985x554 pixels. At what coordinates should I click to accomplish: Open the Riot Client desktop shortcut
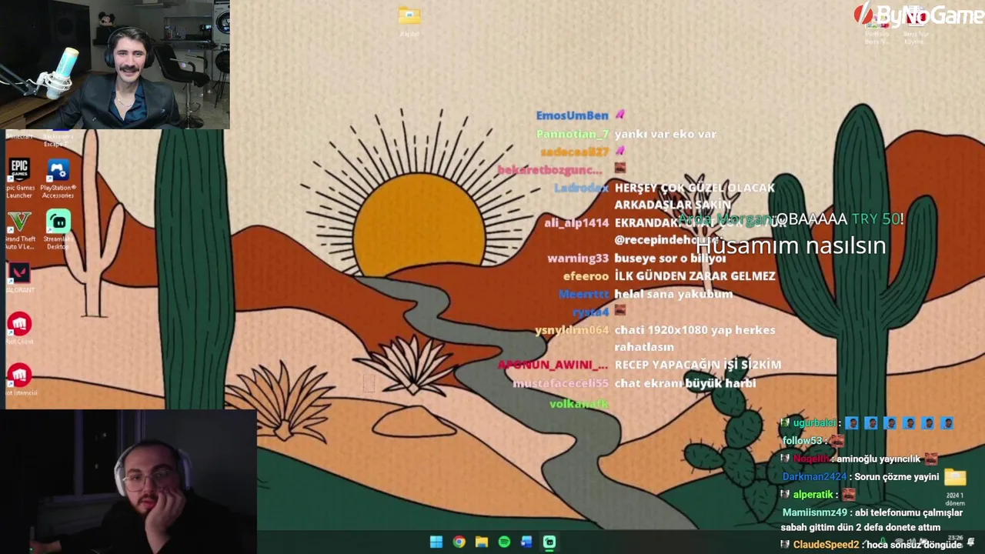tap(19, 328)
